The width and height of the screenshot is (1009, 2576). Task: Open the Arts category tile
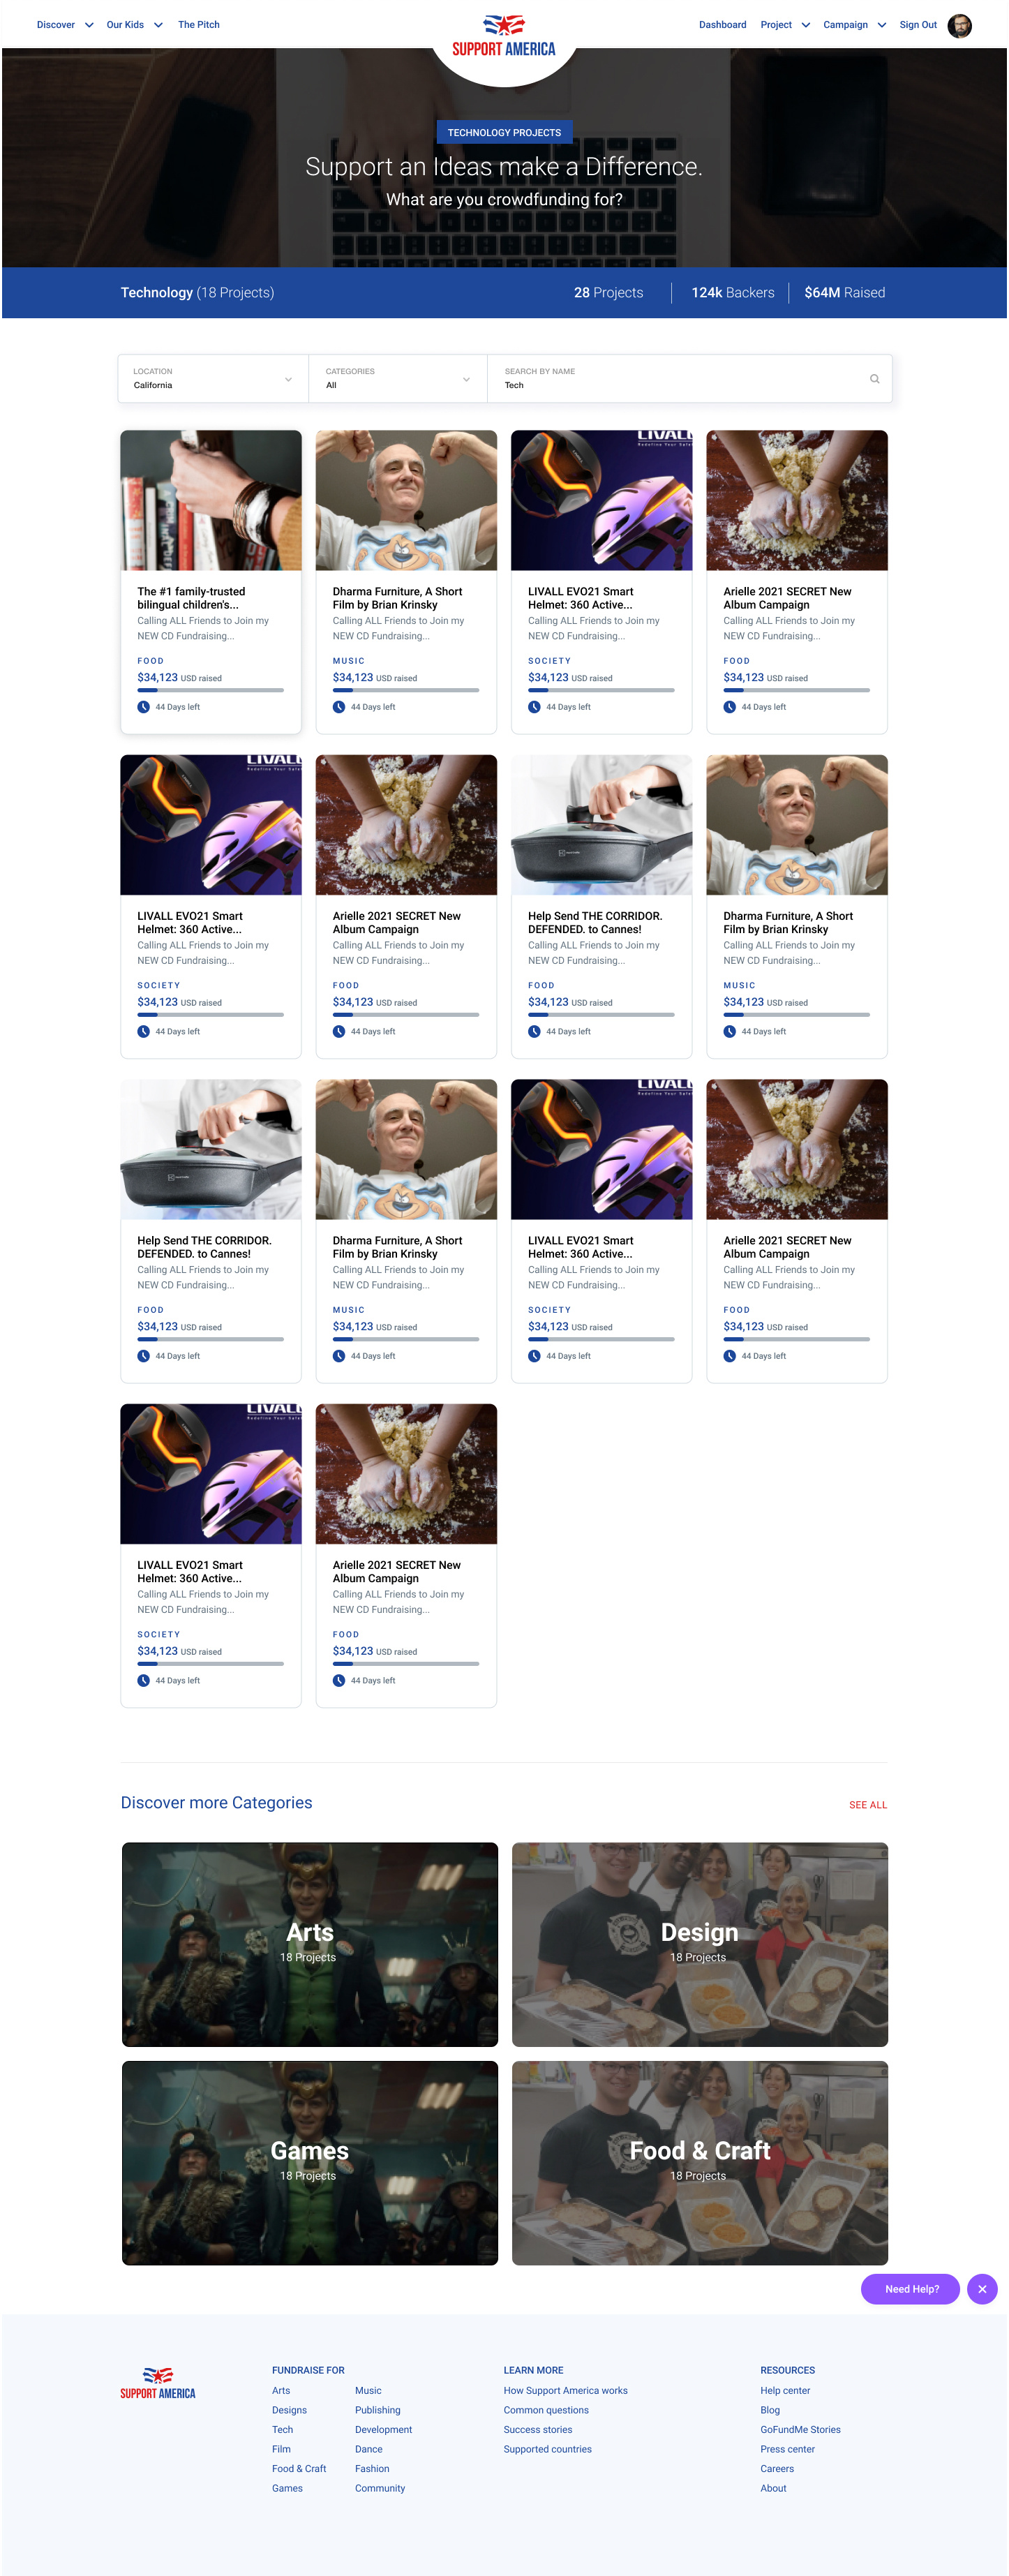310,1944
